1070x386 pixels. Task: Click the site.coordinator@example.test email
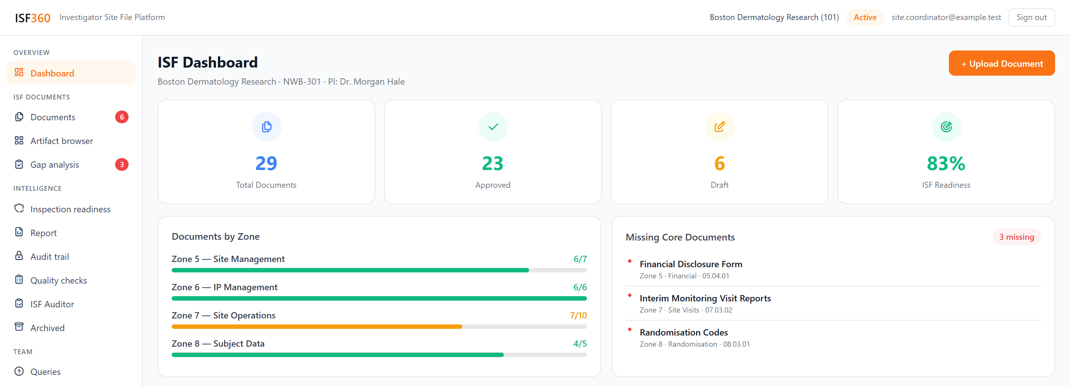pyautogui.click(x=946, y=17)
